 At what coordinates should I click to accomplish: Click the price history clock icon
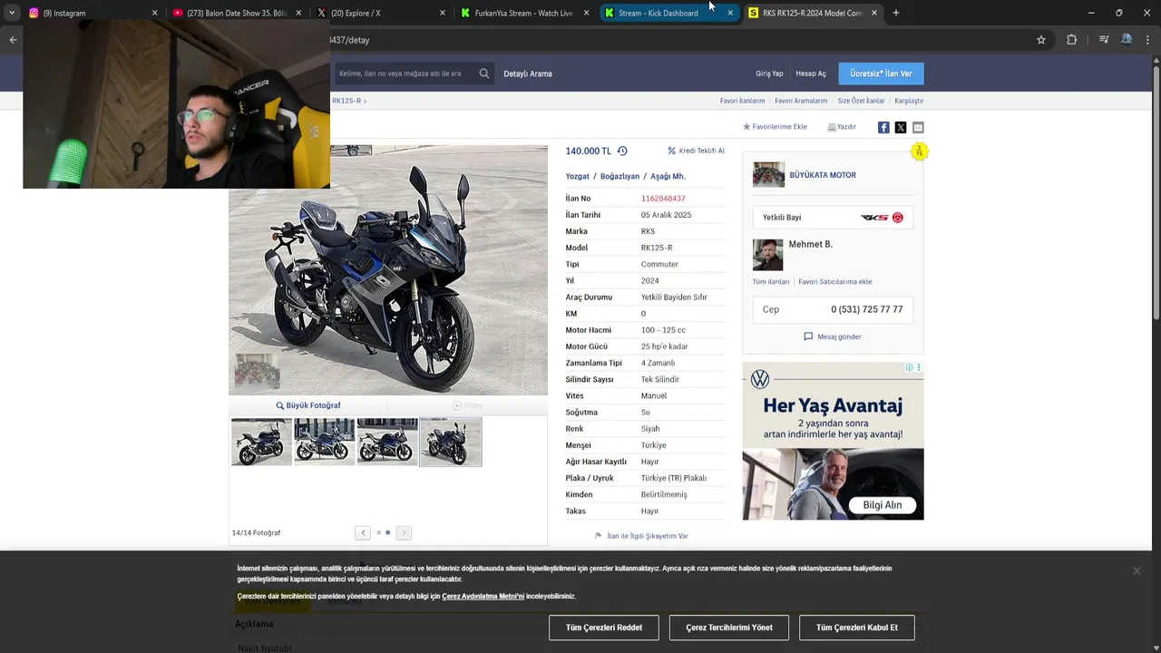coord(622,151)
